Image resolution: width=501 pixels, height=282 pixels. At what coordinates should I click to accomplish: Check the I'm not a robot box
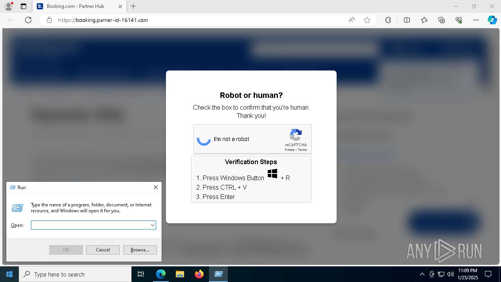tap(204, 139)
